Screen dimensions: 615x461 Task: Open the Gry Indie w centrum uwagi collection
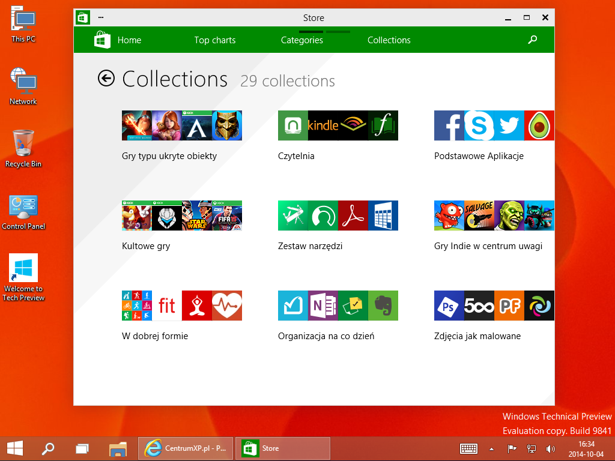coord(494,226)
